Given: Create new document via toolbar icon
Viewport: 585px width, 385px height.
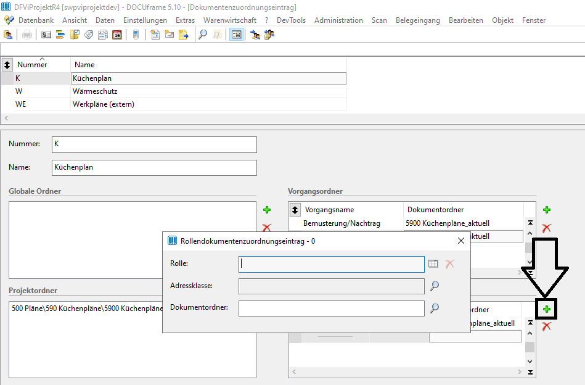Looking at the screenshot, I should point(155,35).
